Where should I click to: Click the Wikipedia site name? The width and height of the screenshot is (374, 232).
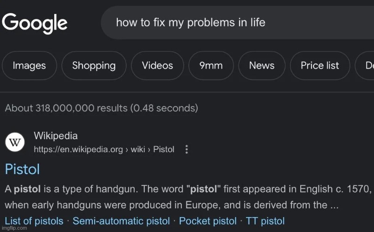[56, 136]
